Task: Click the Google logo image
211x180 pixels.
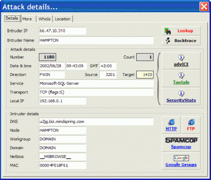Action: [181, 158]
